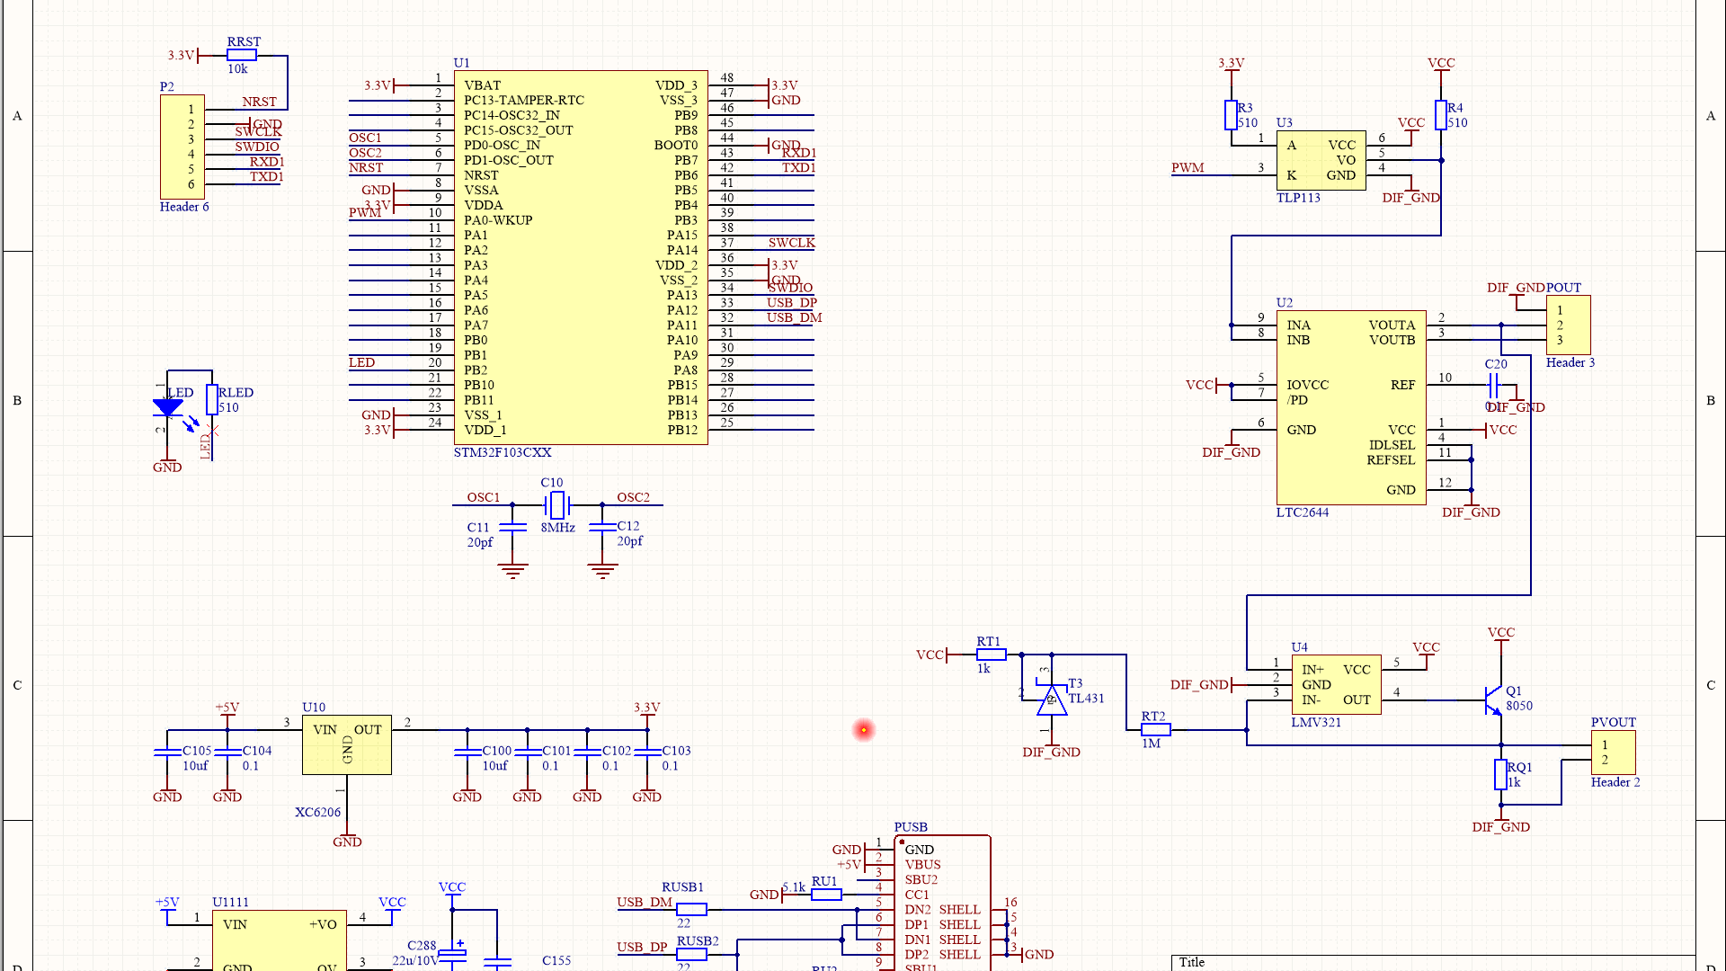Select the RRST 10k resistor
This screenshot has width=1726, height=971.
tap(242, 55)
